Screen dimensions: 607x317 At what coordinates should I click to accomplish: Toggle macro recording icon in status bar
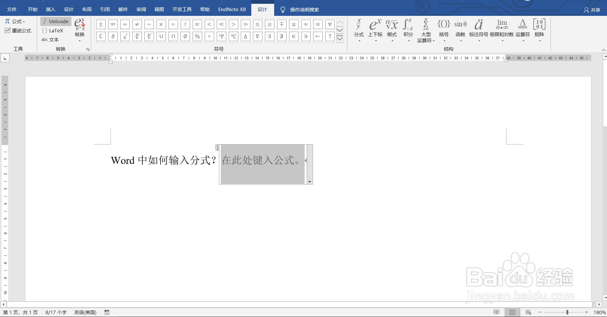pos(107,312)
